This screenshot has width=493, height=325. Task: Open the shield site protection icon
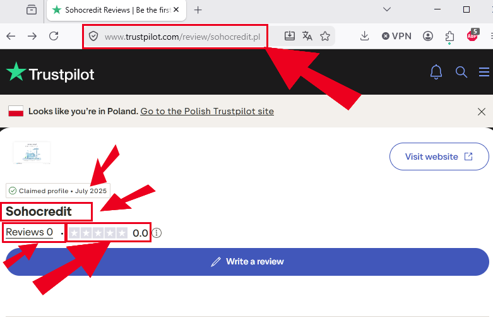93,37
